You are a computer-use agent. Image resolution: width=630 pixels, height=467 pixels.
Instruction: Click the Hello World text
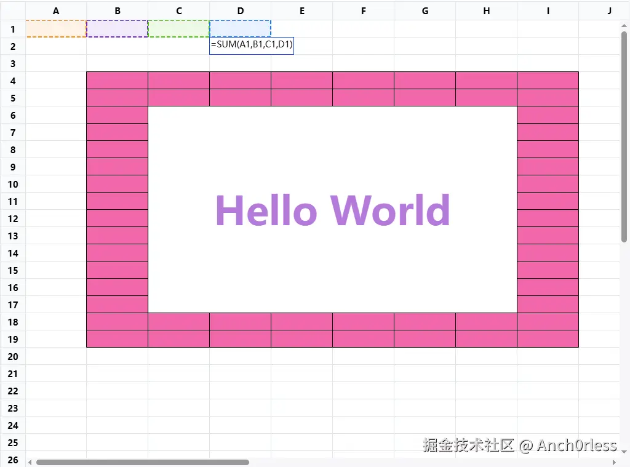pos(332,209)
